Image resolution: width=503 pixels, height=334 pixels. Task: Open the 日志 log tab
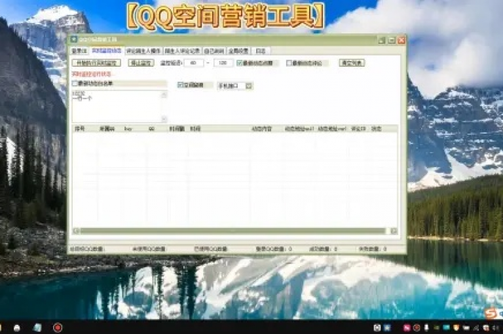261,51
